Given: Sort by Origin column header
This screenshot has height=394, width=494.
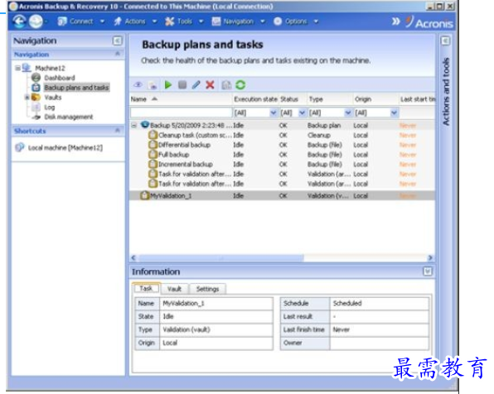Looking at the screenshot, I should [x=375, y=99].
